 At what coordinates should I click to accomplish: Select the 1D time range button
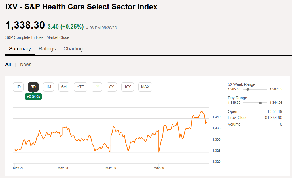click(x=18, y=87)
